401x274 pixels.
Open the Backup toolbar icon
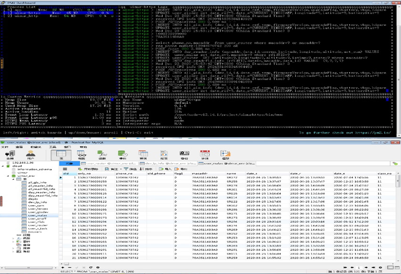184,155
